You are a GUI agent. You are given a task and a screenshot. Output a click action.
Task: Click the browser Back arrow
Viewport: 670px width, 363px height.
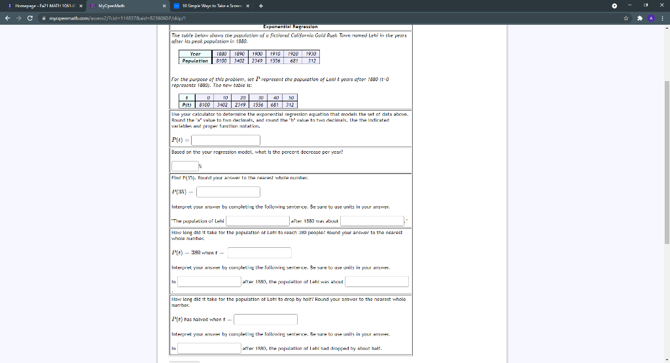[7, 18]
